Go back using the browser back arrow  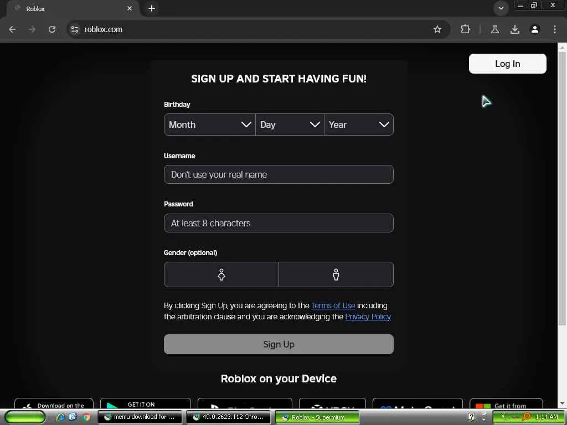pyautogui.click(x=12, y=29)
